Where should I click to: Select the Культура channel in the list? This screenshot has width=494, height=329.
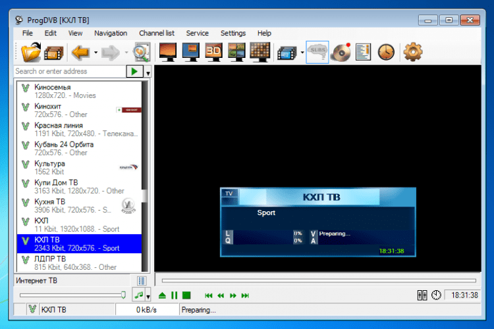pyautogui.click(x=49, y=163)
